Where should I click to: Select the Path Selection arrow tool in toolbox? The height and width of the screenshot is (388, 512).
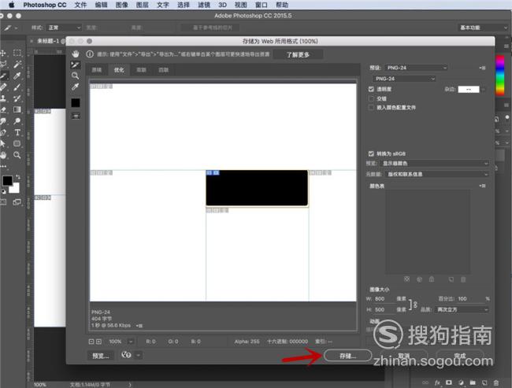click(x=3, y=143)
